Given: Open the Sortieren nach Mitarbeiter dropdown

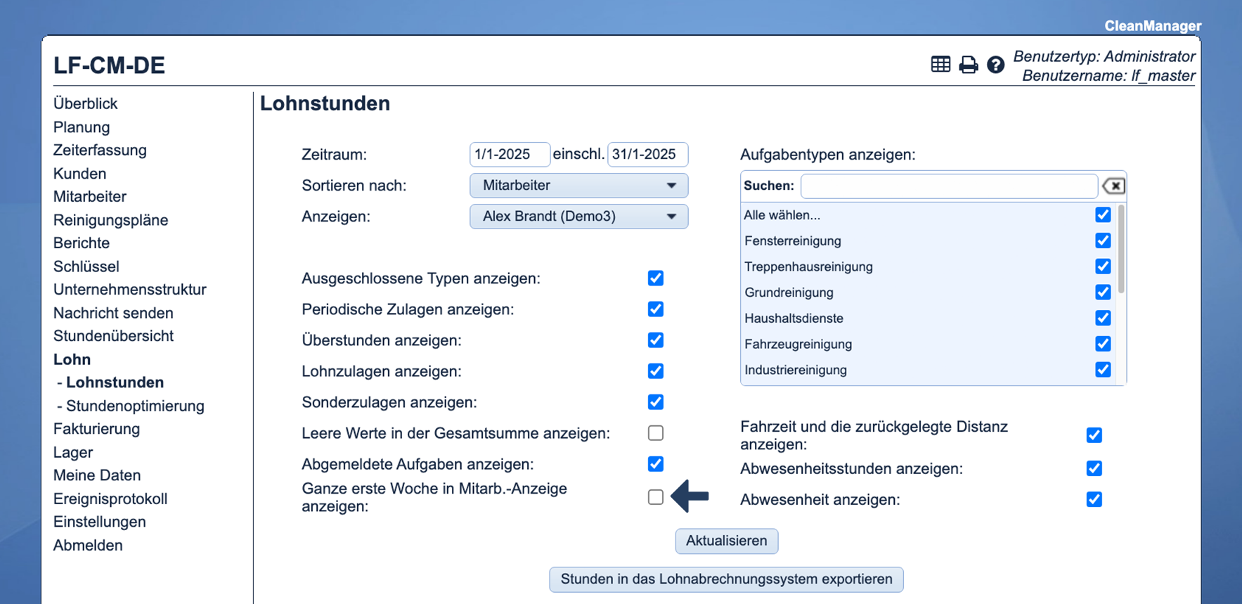Looking at the screenshot, I should pos(578,186).
